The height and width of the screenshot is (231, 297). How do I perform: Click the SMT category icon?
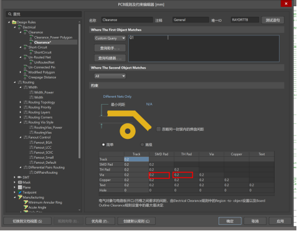tap(20, 177)
